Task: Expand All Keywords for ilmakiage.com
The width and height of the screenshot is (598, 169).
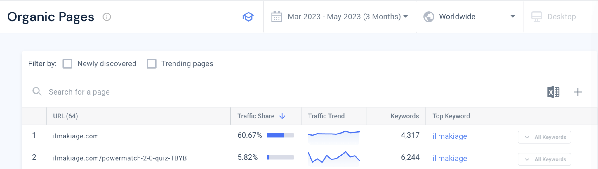Action: [544, 137]
